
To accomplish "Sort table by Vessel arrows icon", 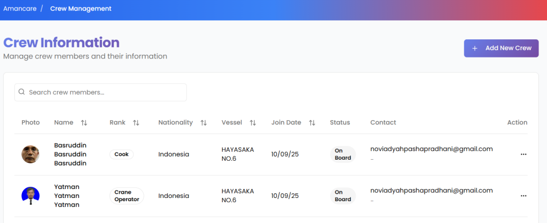I will [253, 123].
